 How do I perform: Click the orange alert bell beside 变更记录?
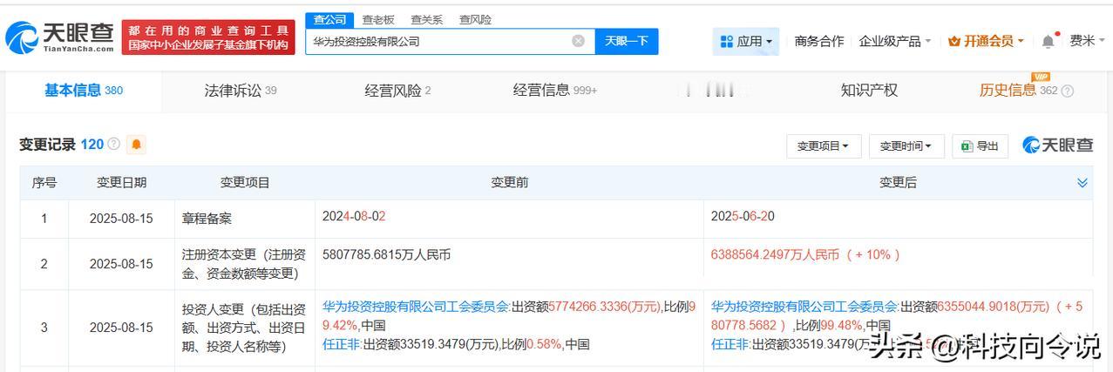click(137, 145)
